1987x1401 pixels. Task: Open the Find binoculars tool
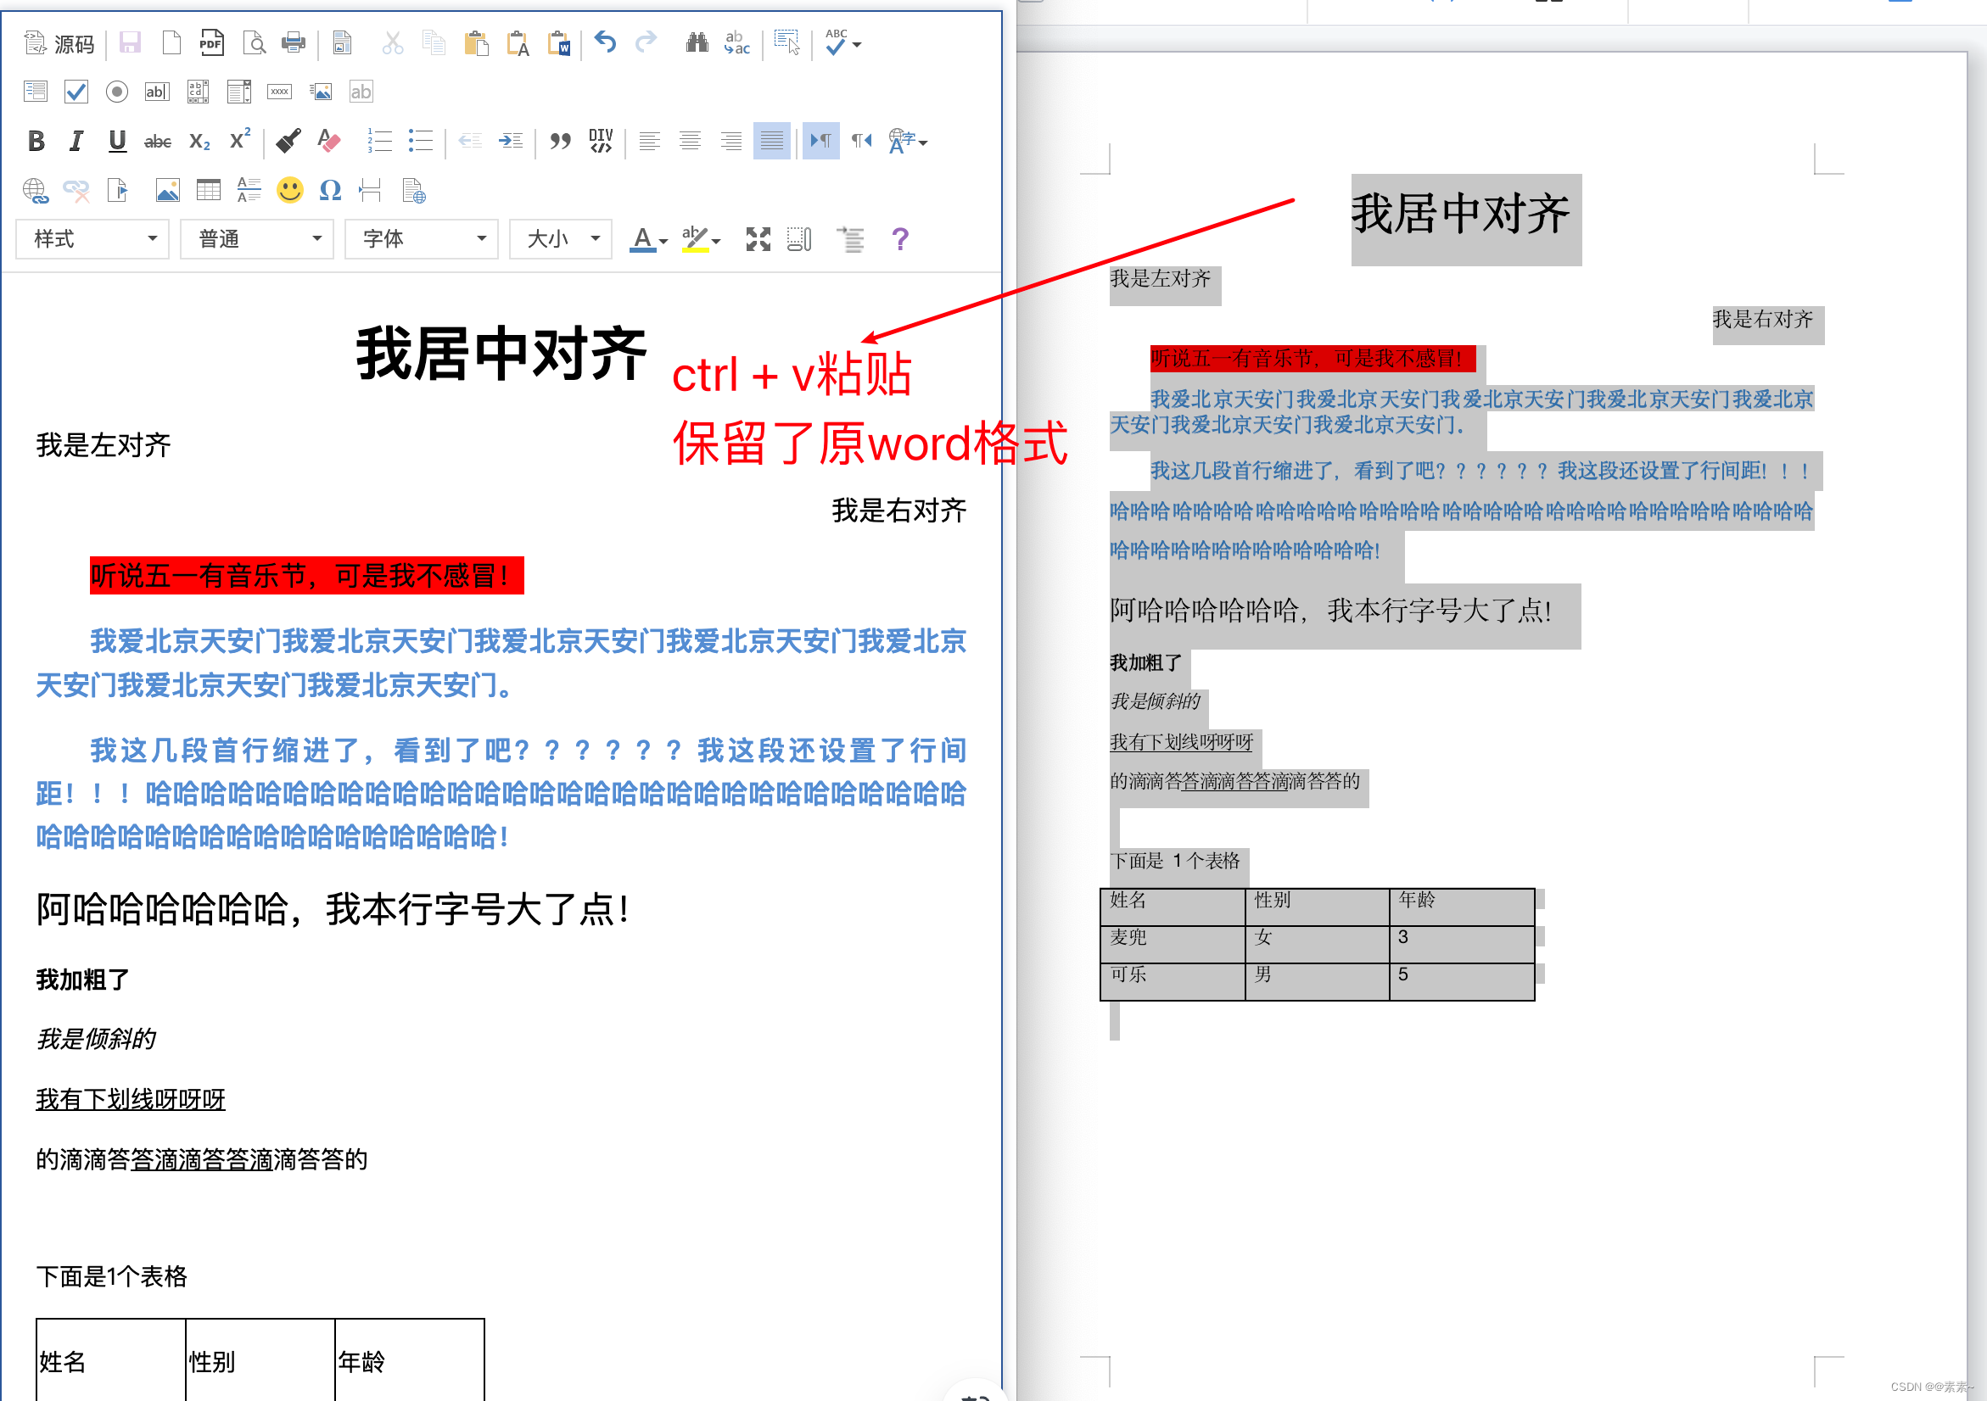tap(697, 42)
